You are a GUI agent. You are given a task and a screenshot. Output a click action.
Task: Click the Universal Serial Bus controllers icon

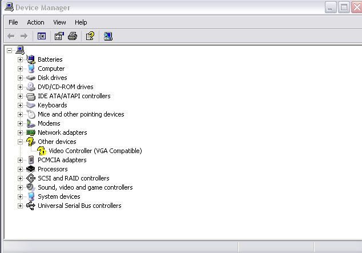[x=30, y=206]
